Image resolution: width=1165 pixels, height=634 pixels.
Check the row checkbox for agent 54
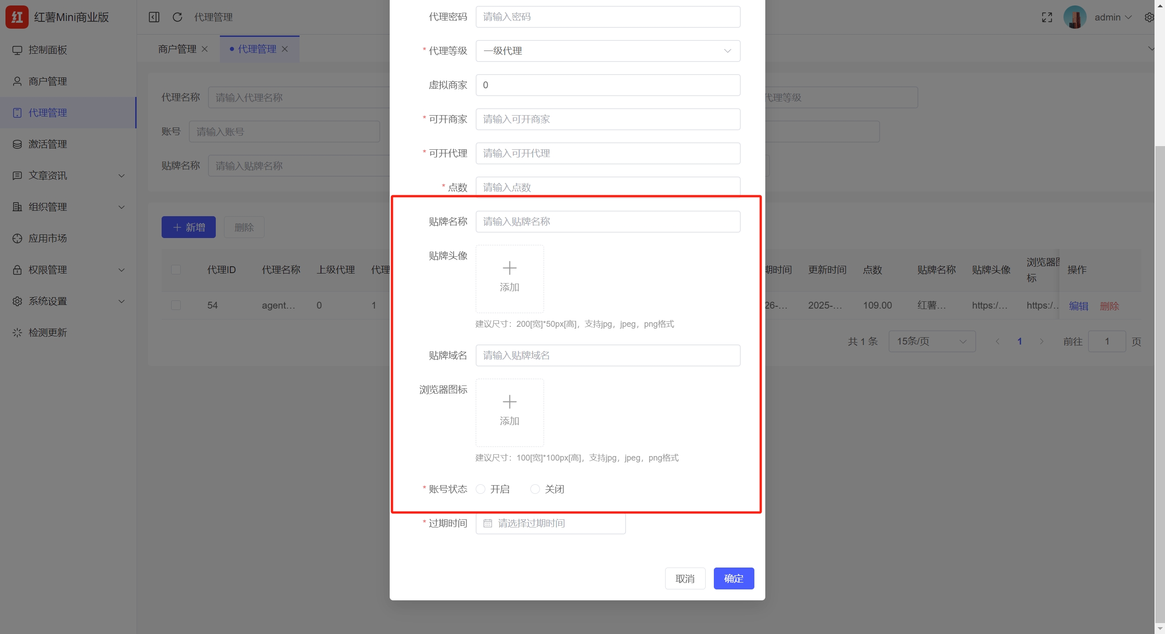click(176, 305)
